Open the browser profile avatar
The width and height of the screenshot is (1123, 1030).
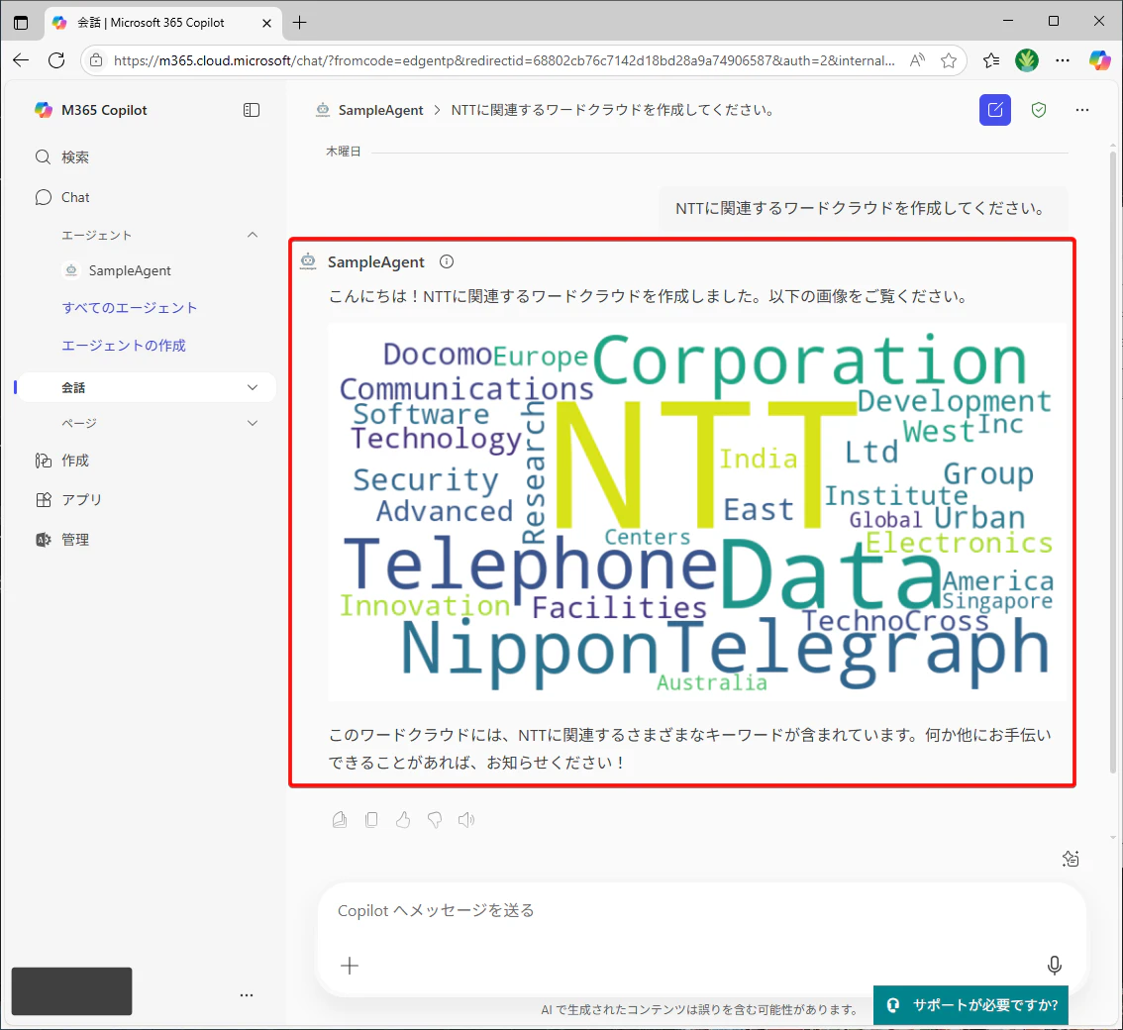(x=1026, y=60)
